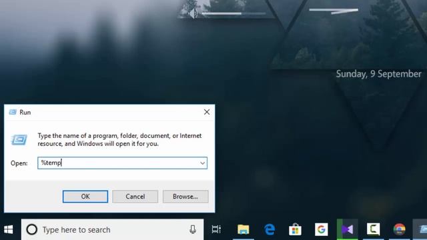Image resolution: width=427 pixels, height=240 pixels.
Task: Activate the search microphone icon
Action: point(193,229)
